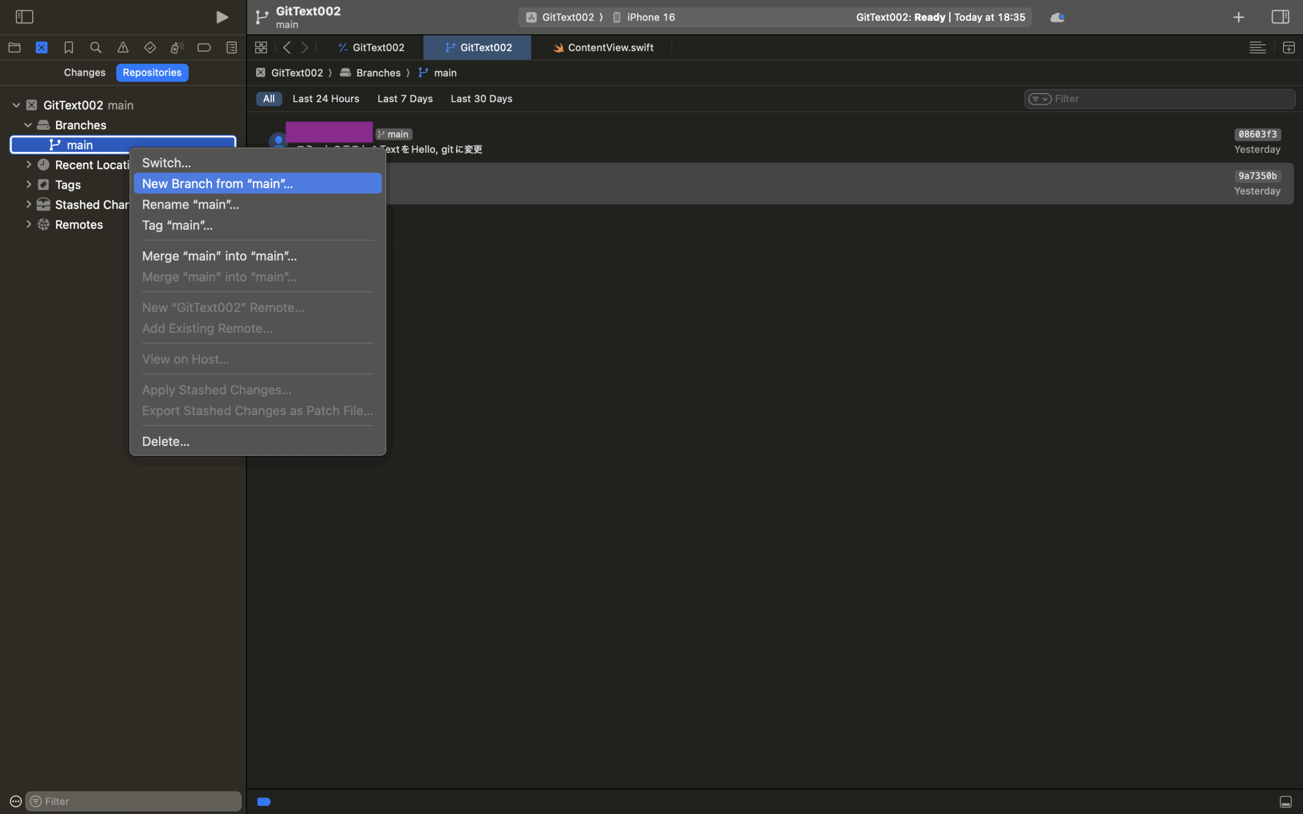Choose Rename "main"… menu item

(x=258, y=204)
